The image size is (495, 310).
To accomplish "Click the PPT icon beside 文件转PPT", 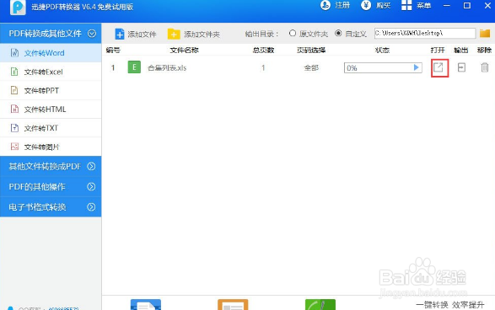I will coord(14,90).
